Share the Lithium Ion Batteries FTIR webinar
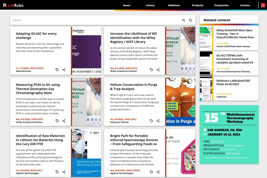The height and width of the screenshot is (178, 267). pyautogui.click(x=64, y=172)
